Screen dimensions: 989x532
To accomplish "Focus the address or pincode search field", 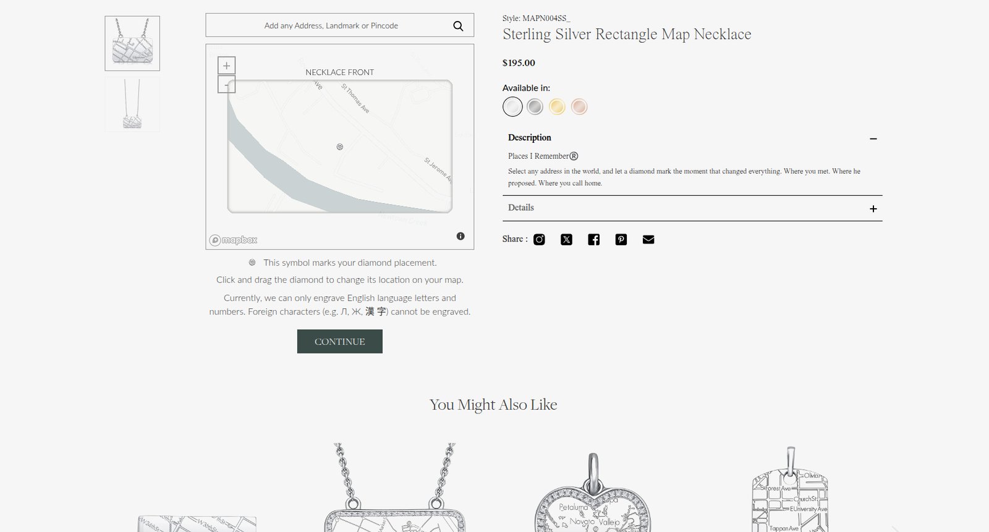I will tap(331, 26).
